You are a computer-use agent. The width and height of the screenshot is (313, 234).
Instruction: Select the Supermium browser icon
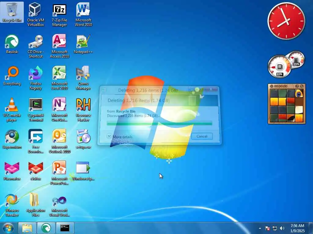12,139
